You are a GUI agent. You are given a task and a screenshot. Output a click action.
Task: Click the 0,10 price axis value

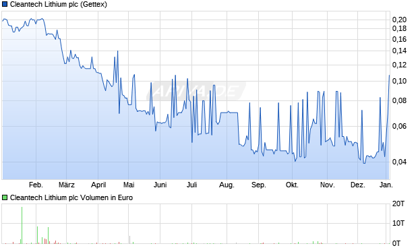tap(399, 81)
